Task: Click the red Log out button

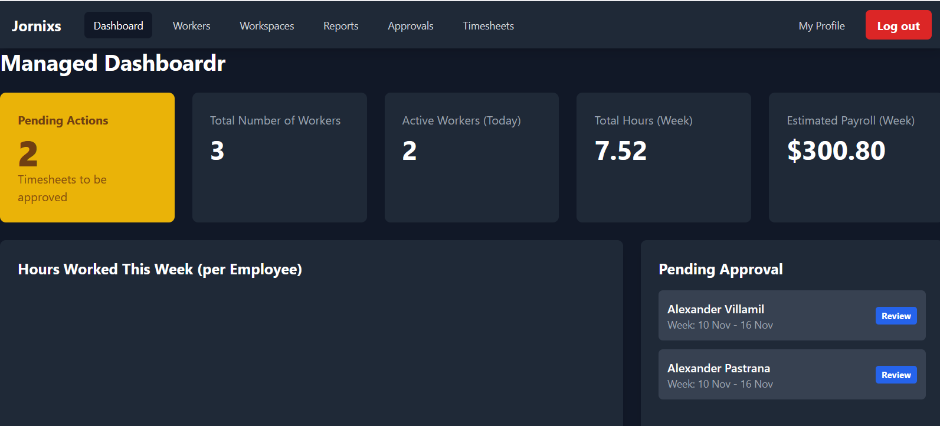Action: pyautogui.click(x=898, y=25)
